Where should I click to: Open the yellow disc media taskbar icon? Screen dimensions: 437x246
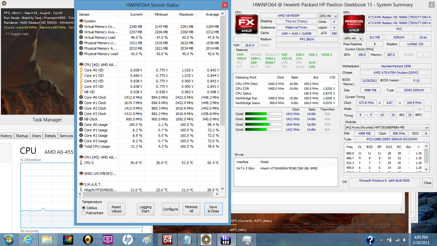click(x=87, y=239)
